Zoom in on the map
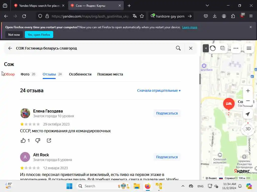The width and height of the screenshot is (257, 192). point(248,91)
